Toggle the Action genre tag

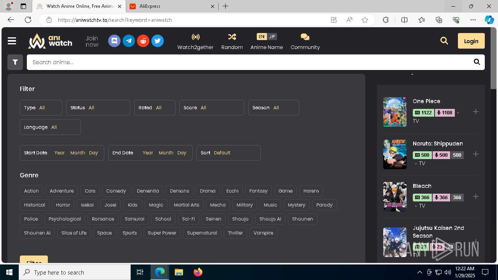(32, 191)
